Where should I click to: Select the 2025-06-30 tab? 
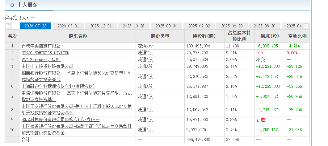[x=232, y=26]
